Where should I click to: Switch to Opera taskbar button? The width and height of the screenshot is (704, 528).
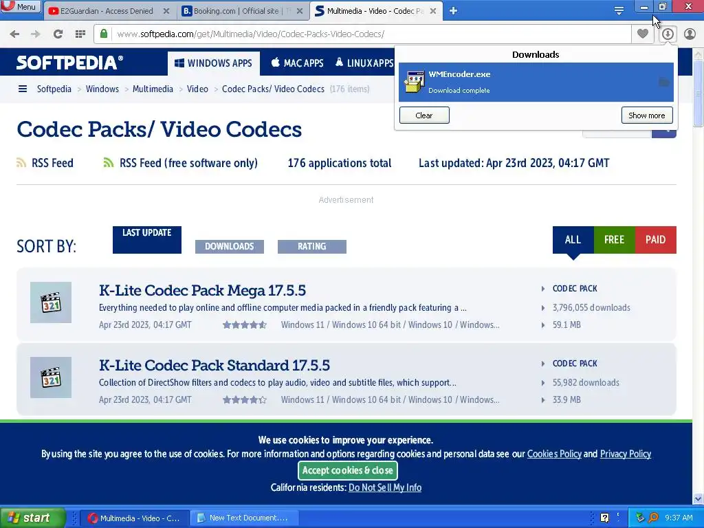(135, 518)
